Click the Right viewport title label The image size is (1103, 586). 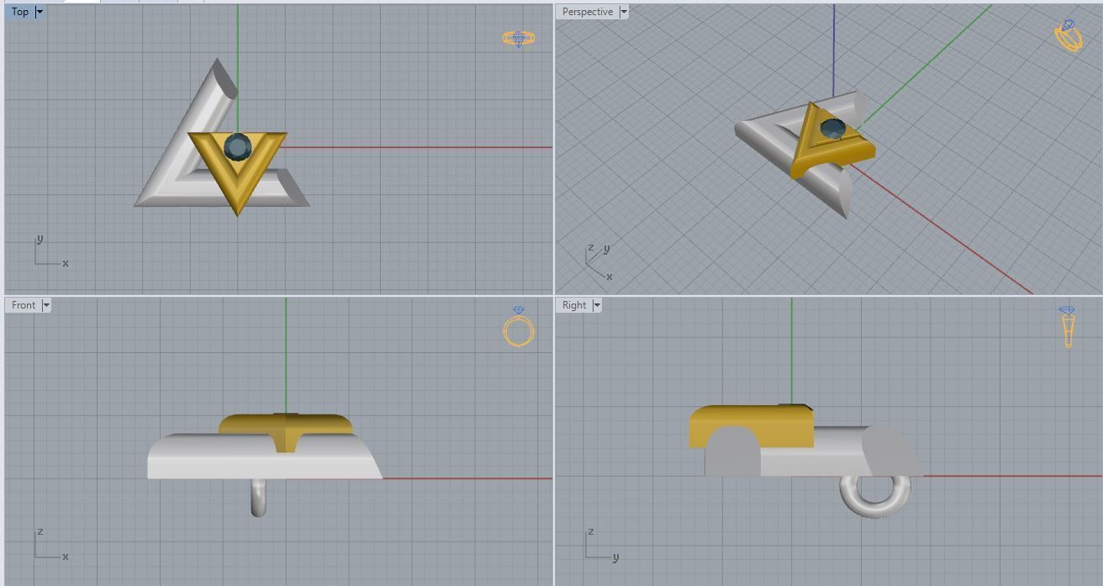tap(574, 305)
